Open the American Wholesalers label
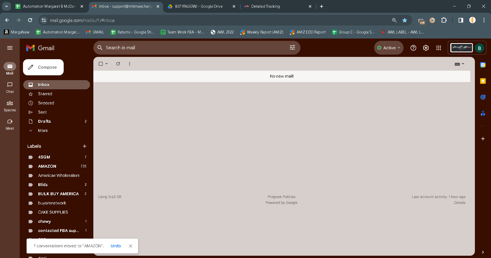491x258 pixels. click(x=57, y=176)
